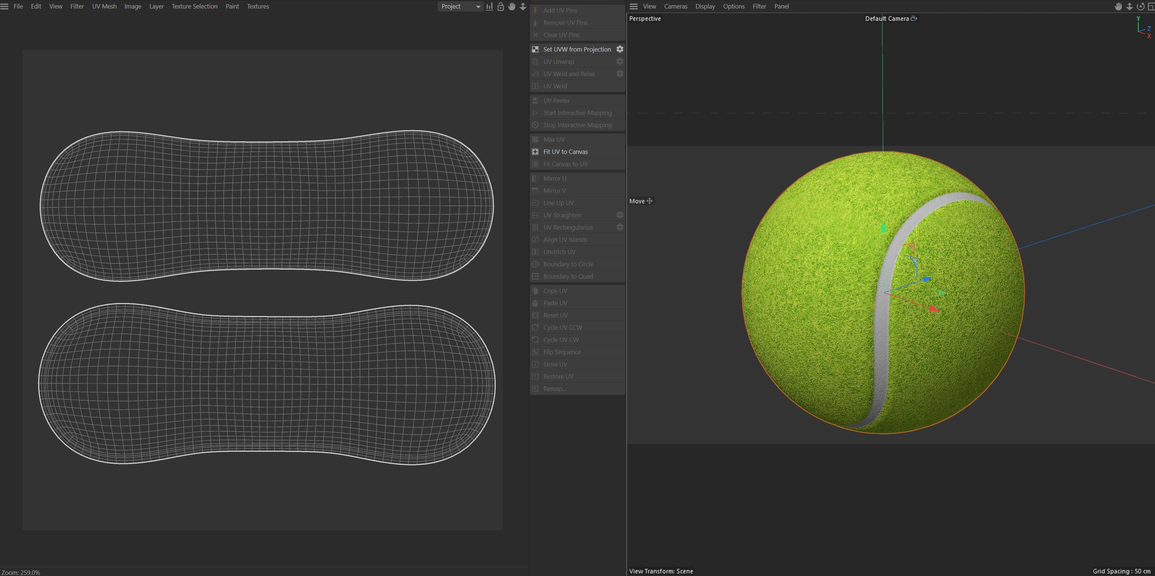
Task: Open Set UVW from Projection settings gear
Action: (x=620, y=49)
